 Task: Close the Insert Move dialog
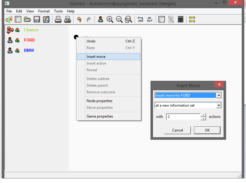pyautogui.click(x=219, y=85)
